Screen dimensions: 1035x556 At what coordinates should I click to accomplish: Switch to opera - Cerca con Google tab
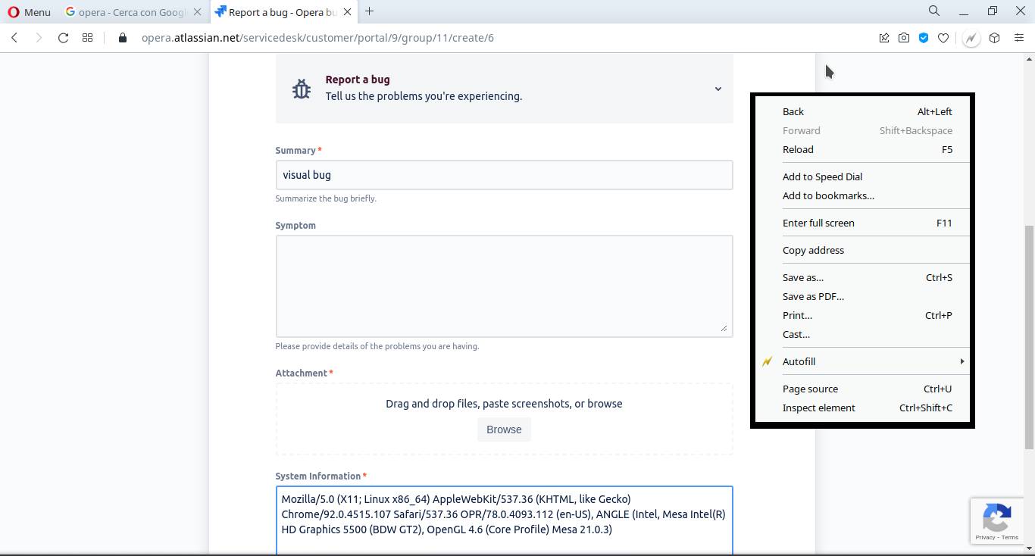click(132, 12)
